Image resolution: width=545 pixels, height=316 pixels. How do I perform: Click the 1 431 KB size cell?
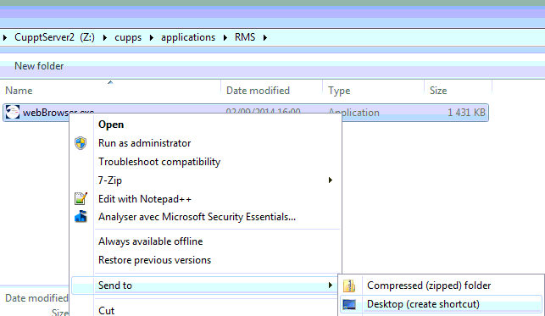(x=466, y=113)
